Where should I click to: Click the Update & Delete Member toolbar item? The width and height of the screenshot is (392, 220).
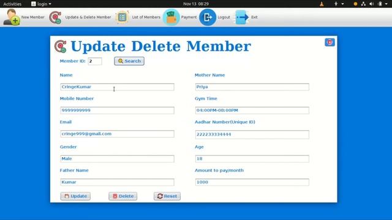point(80,17)
